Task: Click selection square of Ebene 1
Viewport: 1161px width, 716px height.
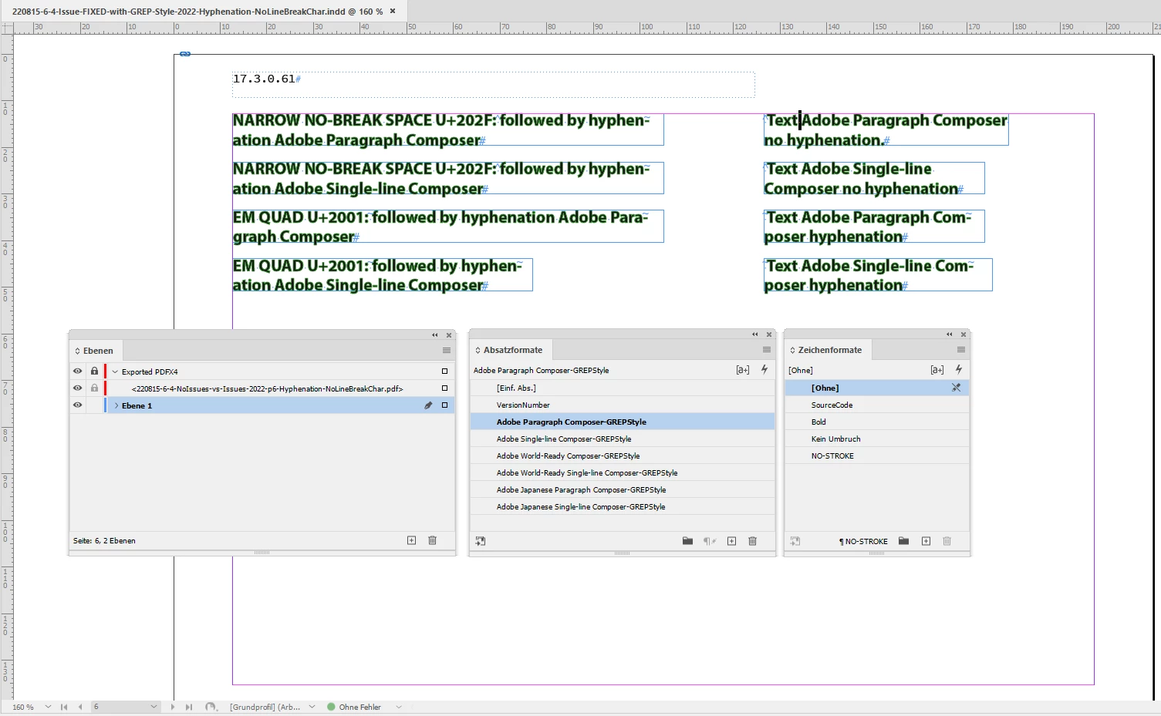Action: point(444,405)
